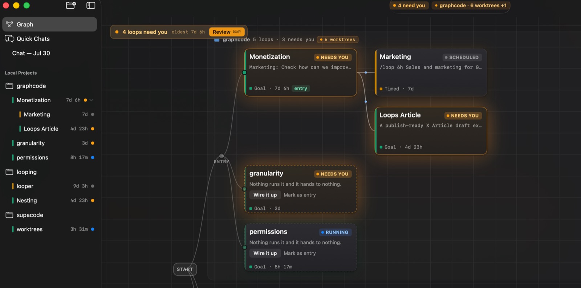Screen dimensions: 581x288
Task: Click the Review button
Action: [x=227, y=32]
